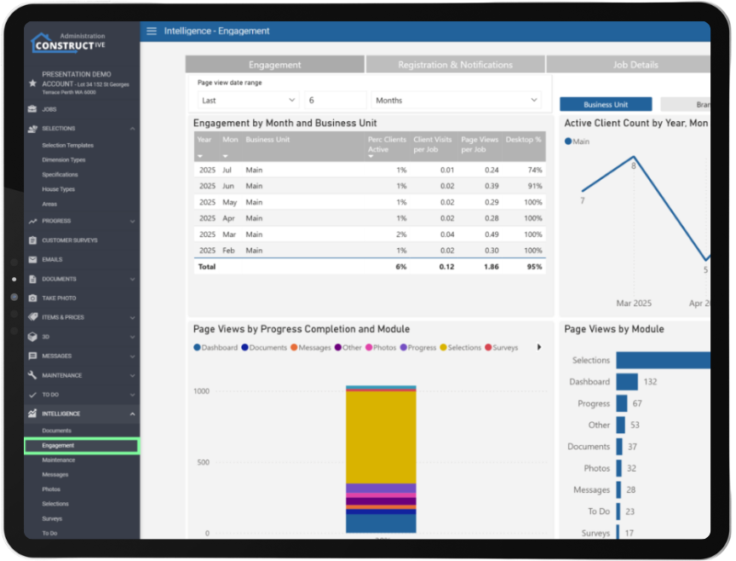Expand the 3D menu chevron
736x561 pixels.
click(132, 337)
